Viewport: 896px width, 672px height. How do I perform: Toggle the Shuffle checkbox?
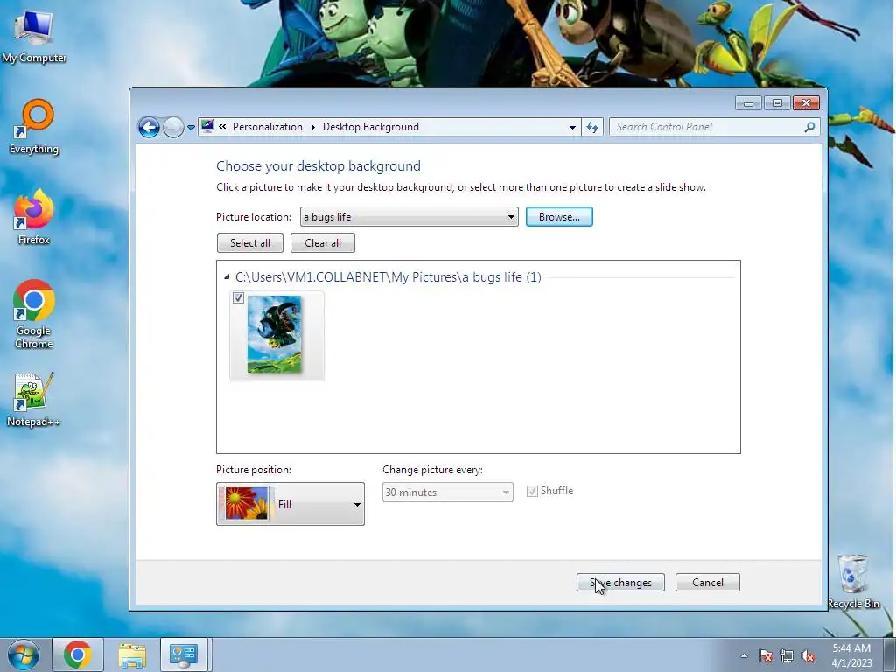(532, 492)
